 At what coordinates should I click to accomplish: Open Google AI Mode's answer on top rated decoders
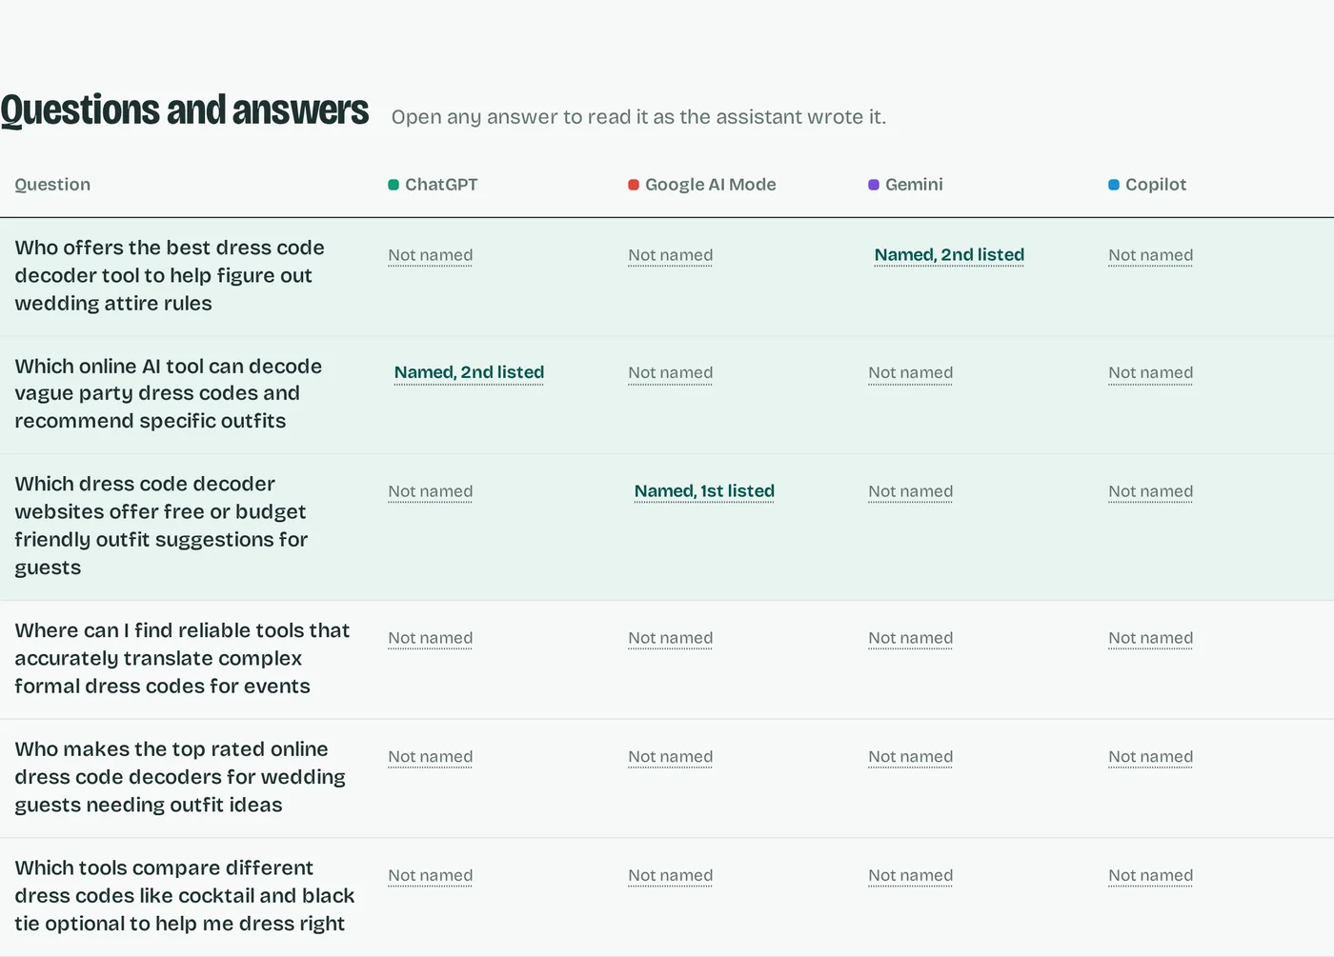point(670,757)
